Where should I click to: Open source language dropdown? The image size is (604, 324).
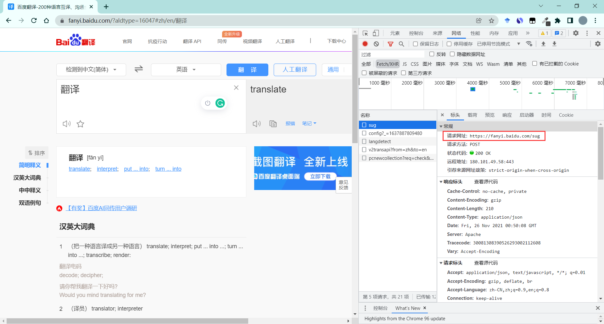click(x=91, y=70)
